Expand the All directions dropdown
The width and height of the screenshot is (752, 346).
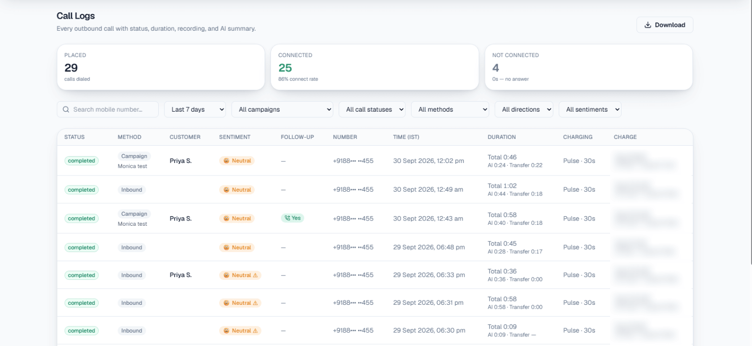pyautogui.click(x=524, y=109)
